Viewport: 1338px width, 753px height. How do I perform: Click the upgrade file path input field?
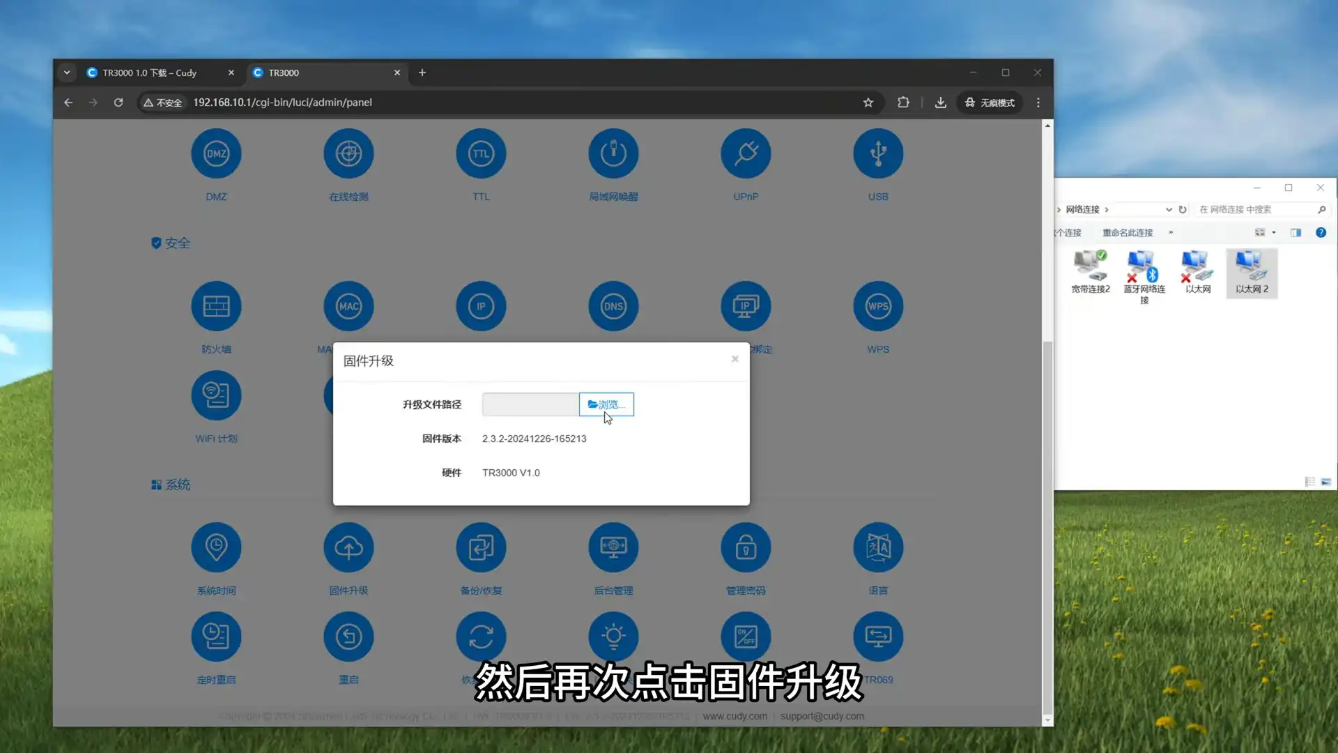(x=530, y=404)
